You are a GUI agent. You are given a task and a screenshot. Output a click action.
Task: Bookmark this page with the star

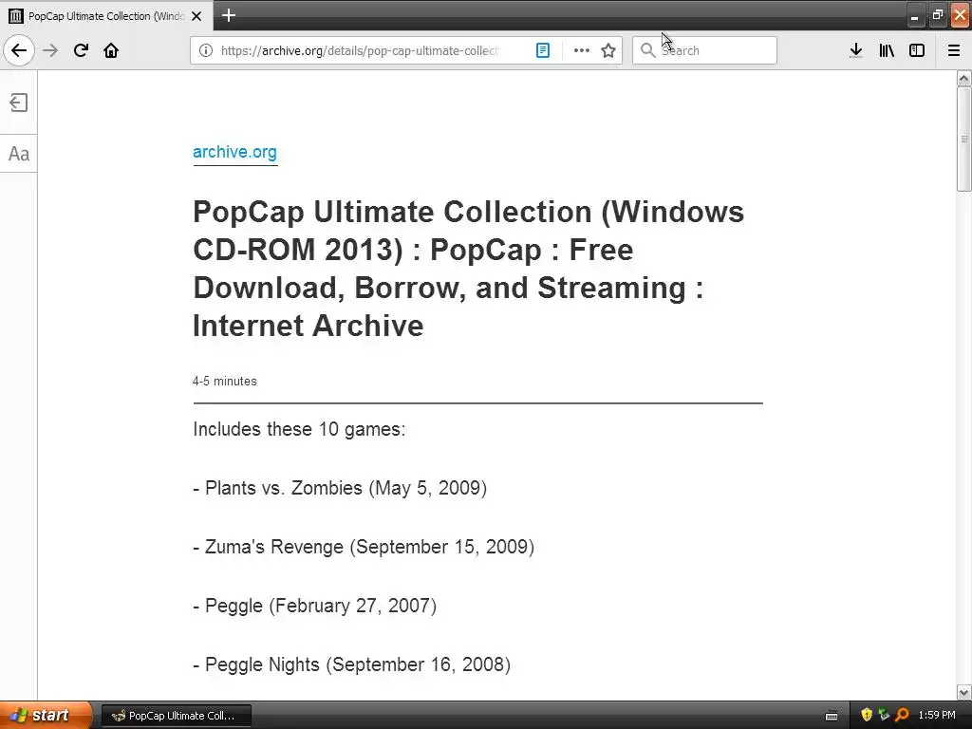(608, 50)
